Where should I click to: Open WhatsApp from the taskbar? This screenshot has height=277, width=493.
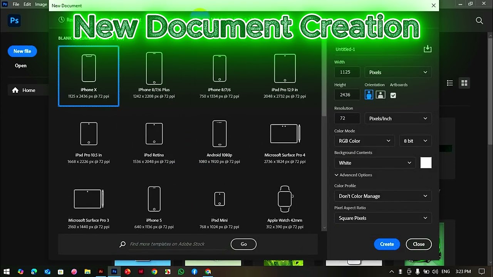[181, 272]
